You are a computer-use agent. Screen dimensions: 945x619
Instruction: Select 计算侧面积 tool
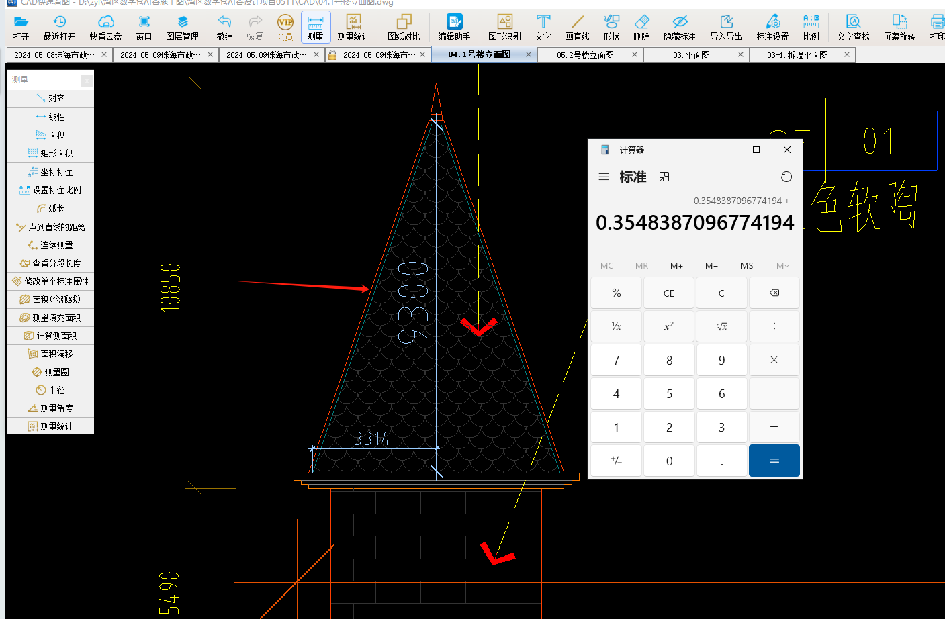[x=50, y=336]
